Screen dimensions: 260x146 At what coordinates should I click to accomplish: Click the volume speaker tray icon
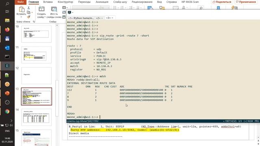[x=11, y=125]
